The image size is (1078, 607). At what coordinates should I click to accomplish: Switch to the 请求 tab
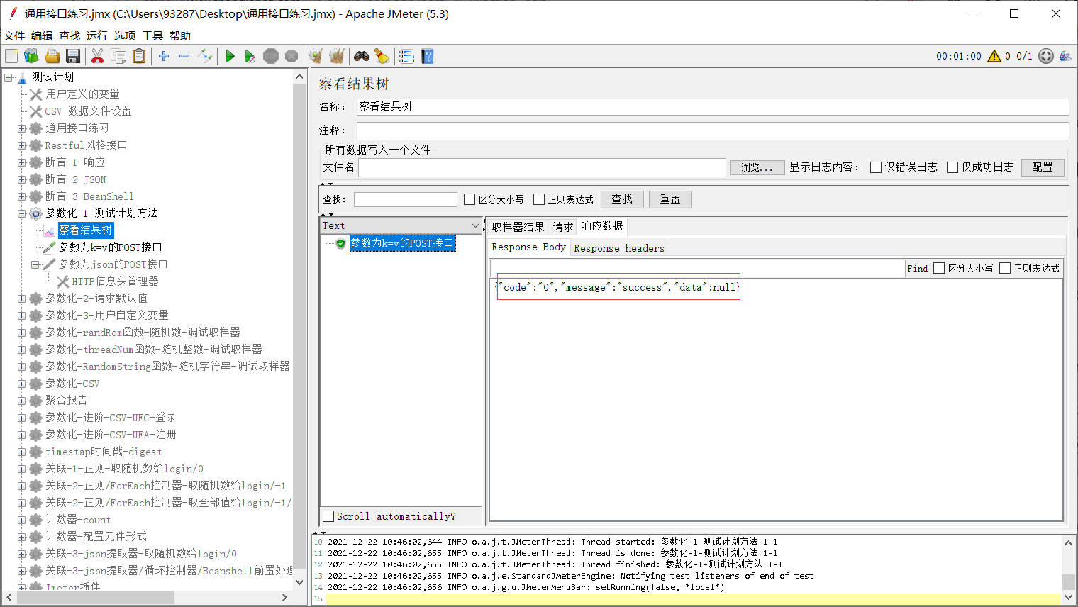[563, 227]
